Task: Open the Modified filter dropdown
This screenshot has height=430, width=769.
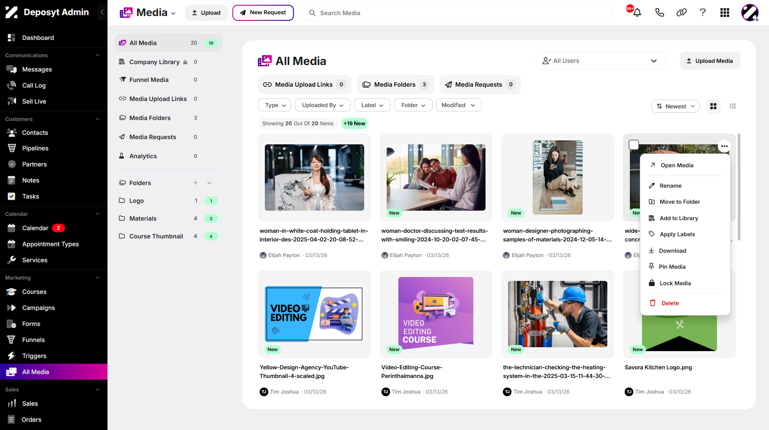Action: 458,105
